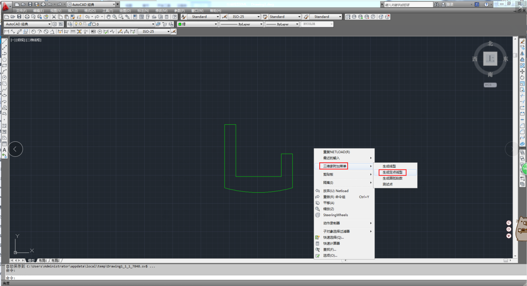This screenshot has height=286, width=527.
Task: Toggle layer 0 lock padlock icon
Action: (90, 24)
